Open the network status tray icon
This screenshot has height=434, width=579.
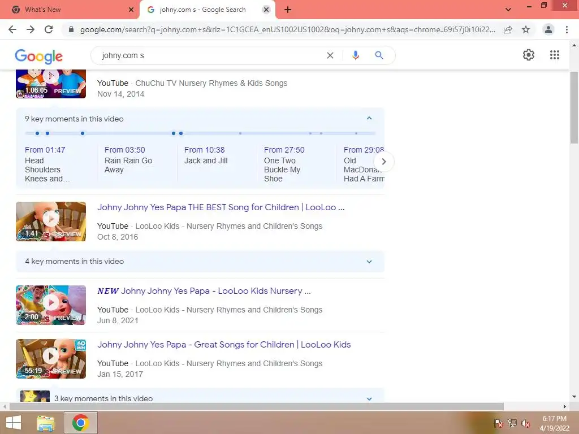coord(512,423)
